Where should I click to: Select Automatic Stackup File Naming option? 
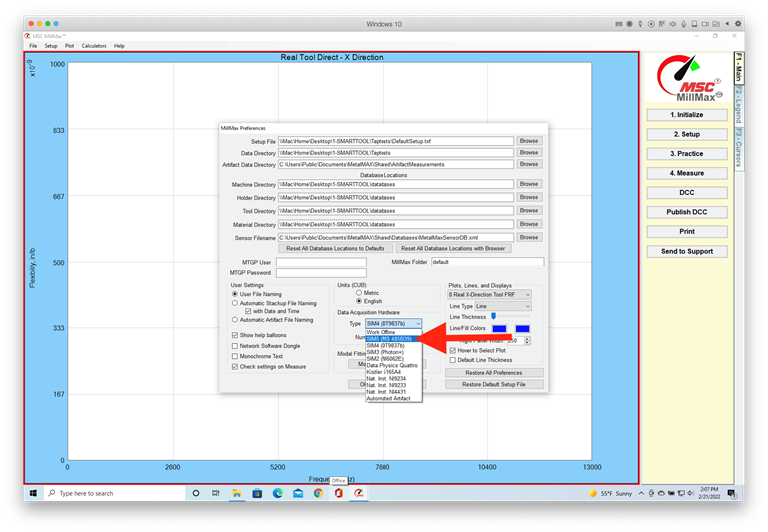click(x=235, y=303)
